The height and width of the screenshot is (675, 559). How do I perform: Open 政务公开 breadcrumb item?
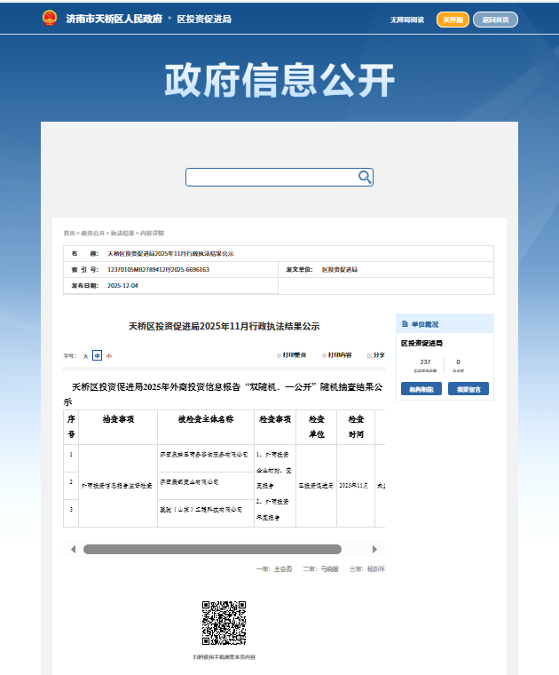click(x=92, y=233)
